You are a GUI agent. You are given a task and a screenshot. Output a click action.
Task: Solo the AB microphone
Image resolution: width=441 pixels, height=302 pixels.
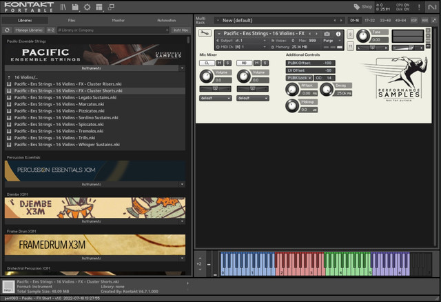pos(265,63)
